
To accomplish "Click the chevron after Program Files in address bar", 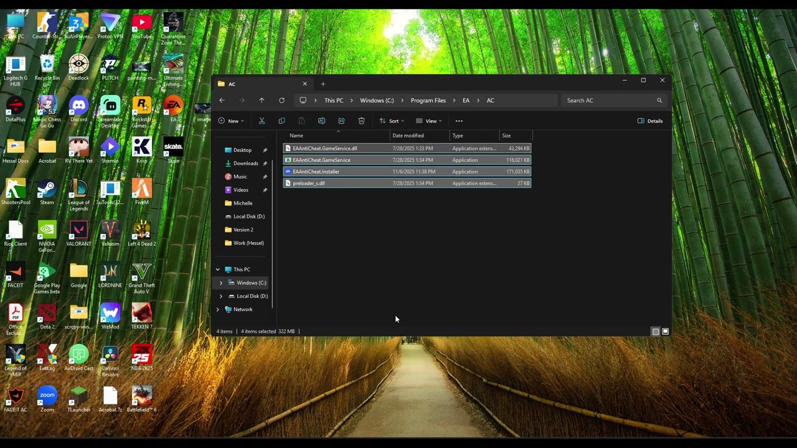I will 455,100.
